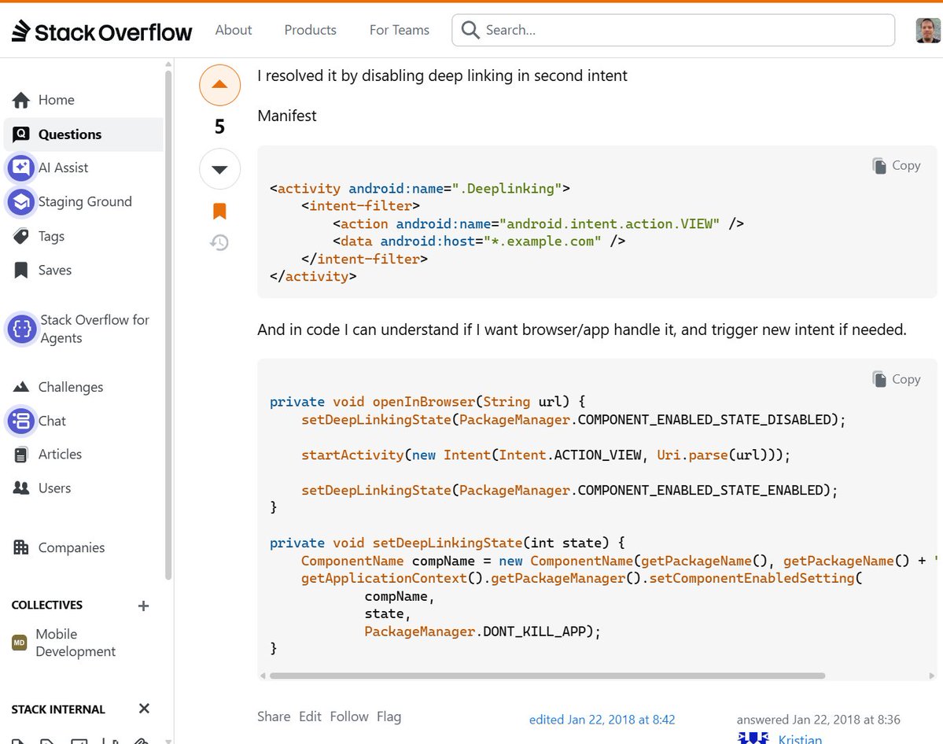Open Kristian's user profile
The image size is (943, 744).
point(800,738)
